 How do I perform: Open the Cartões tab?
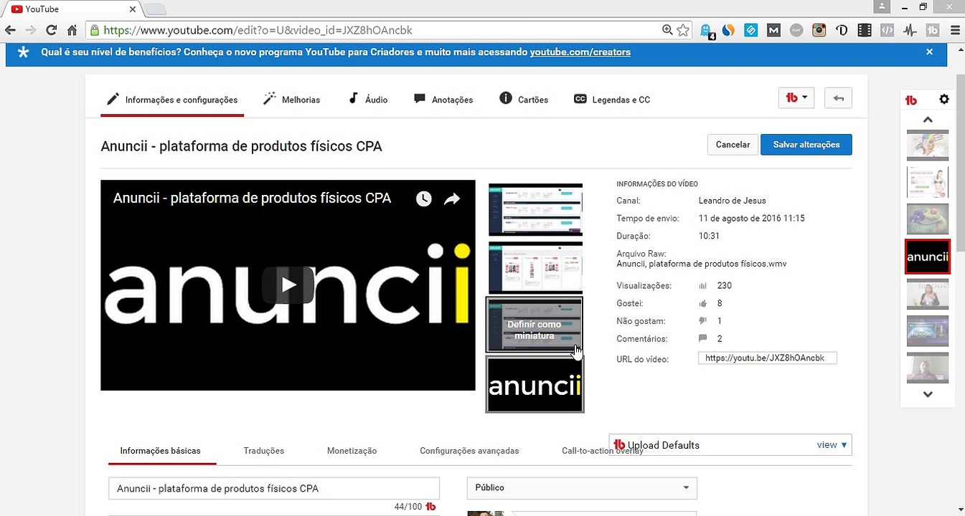click(x=524, y=100)
